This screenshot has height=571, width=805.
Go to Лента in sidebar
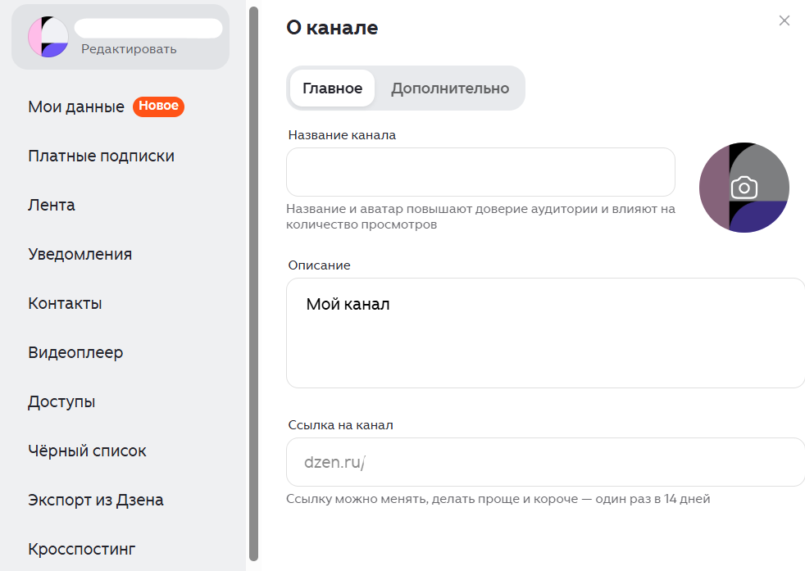tap(52, 205)
